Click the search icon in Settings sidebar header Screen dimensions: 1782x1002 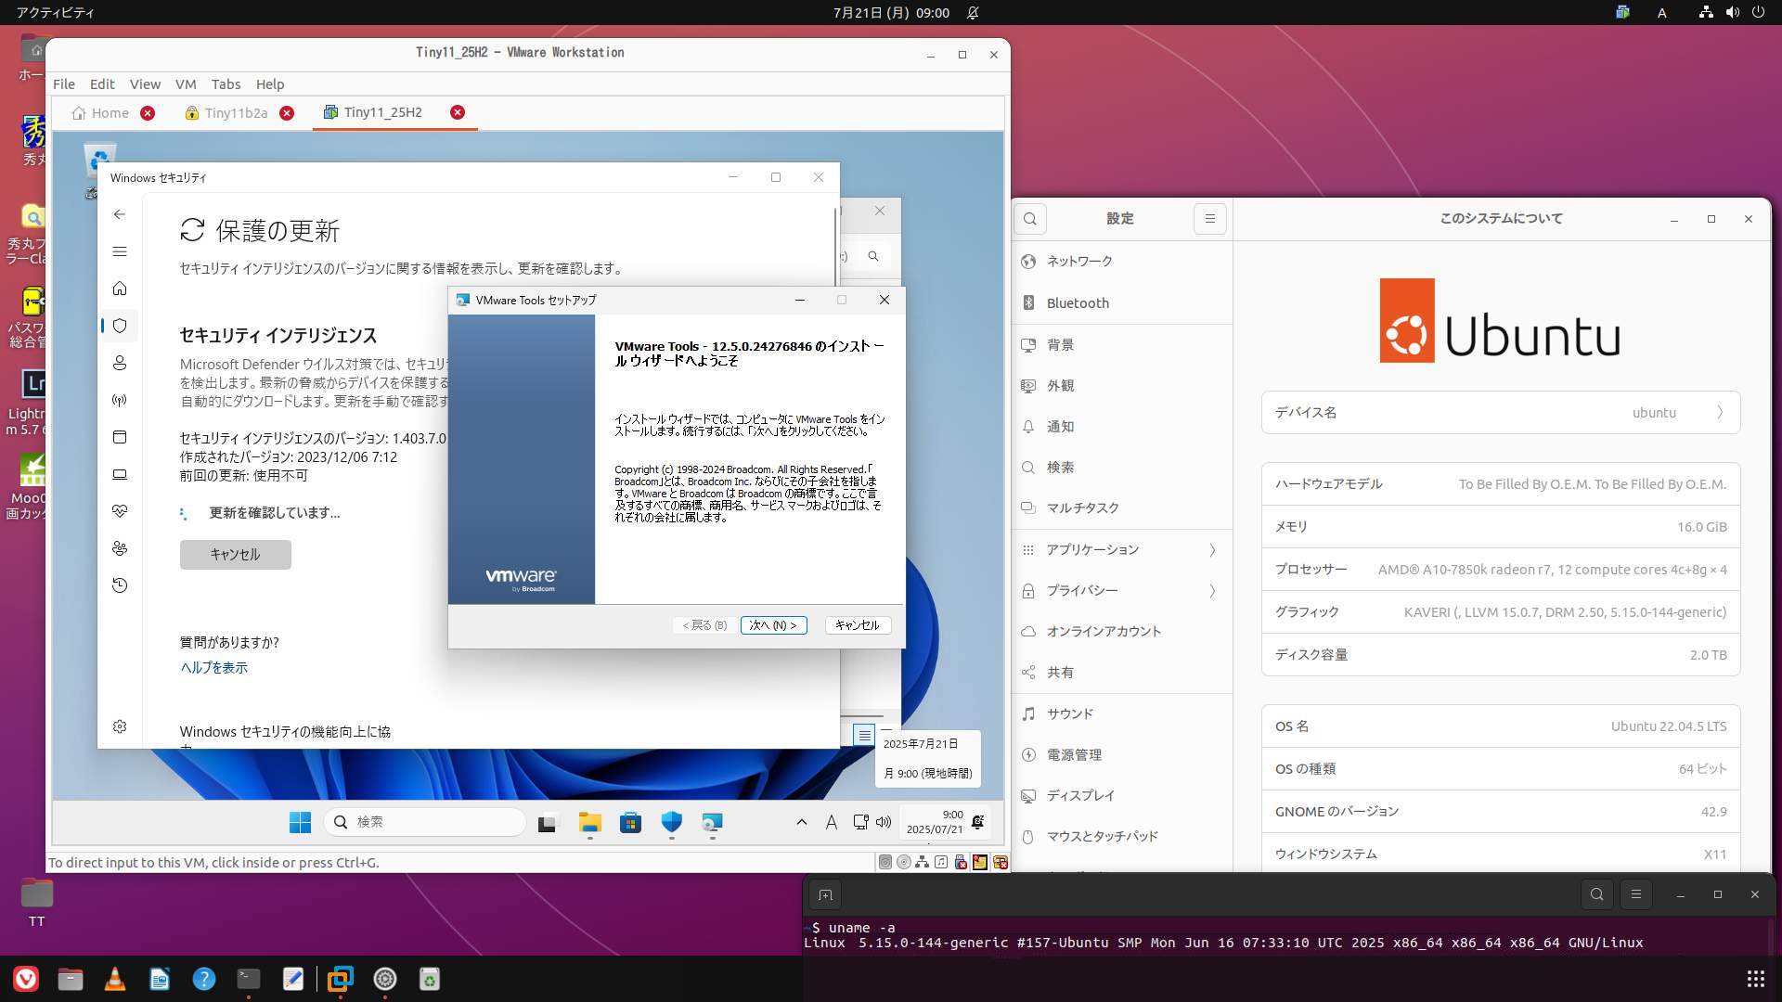click(x=1030, y=219)
